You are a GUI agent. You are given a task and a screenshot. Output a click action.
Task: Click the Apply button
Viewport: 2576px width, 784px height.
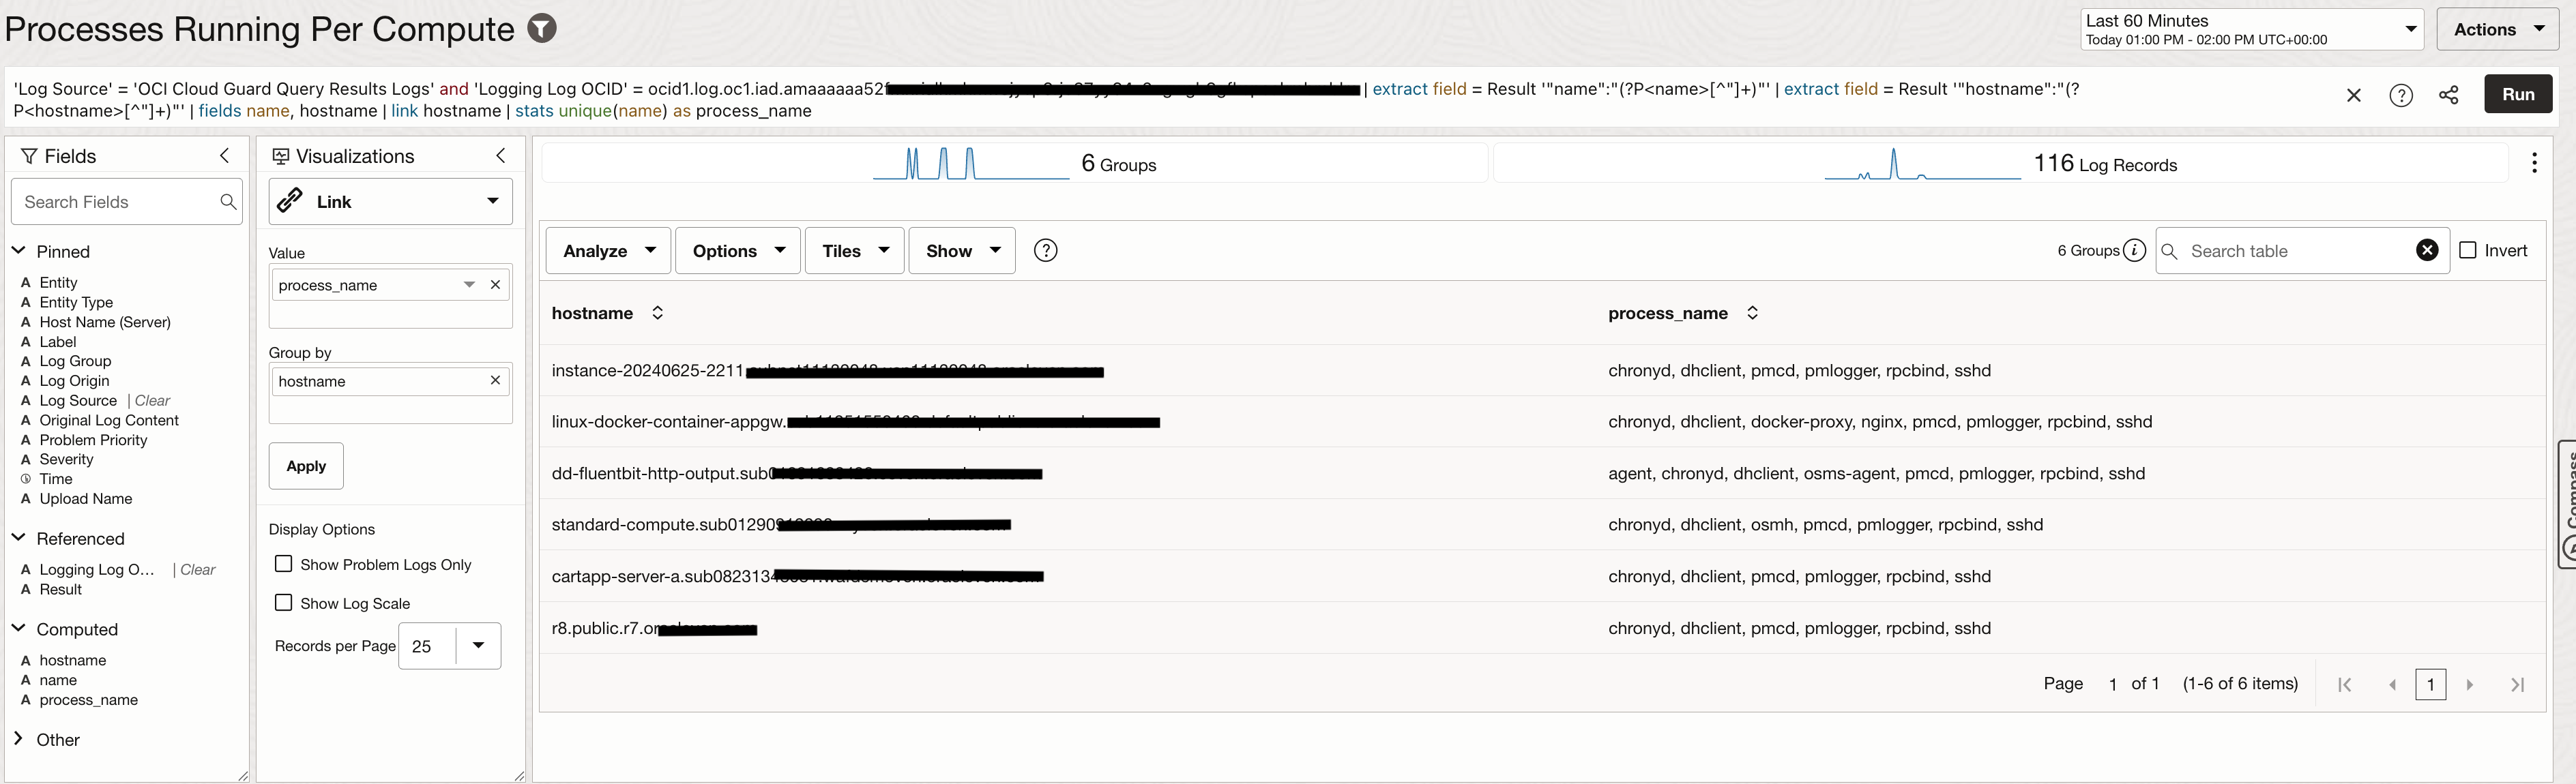[306, 466]
